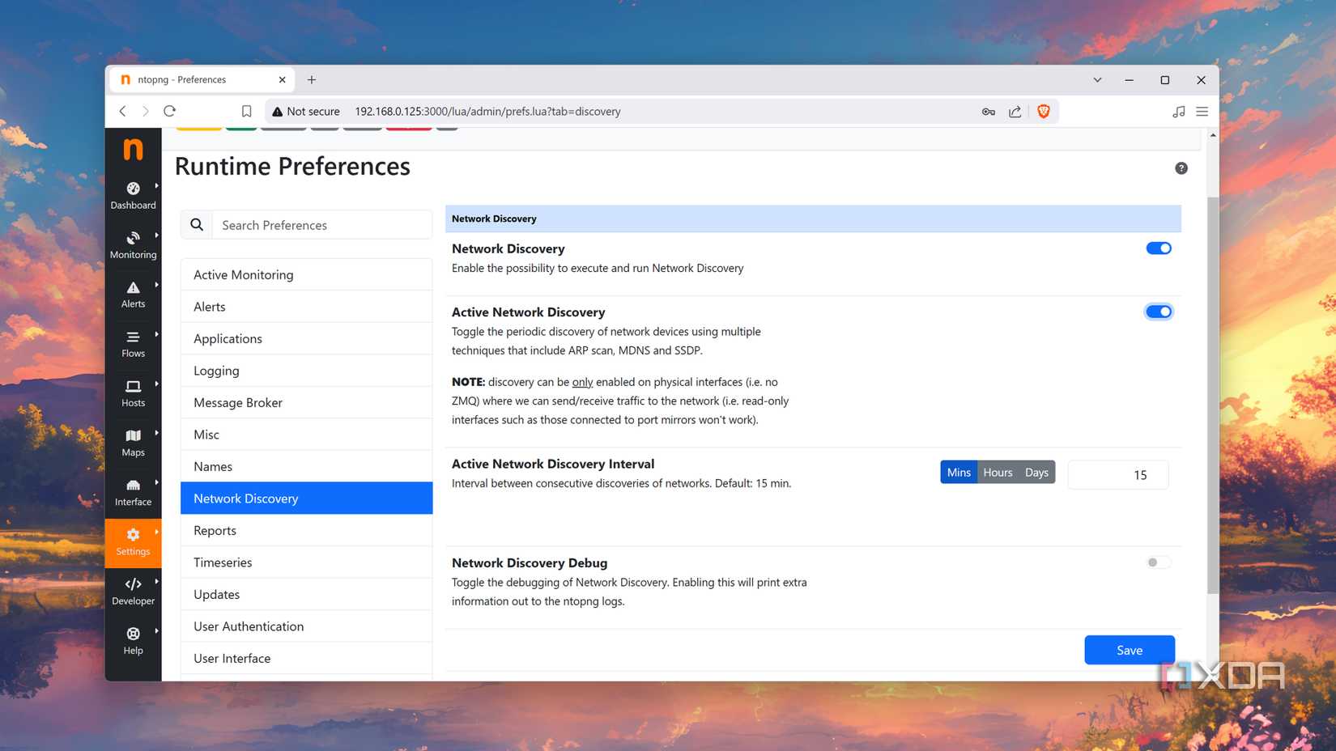Select Mins interval unit

tap(959, 472)
